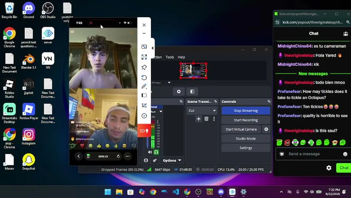Remove transition using trash icon
This screenshot has height=198, width=351.
(x=206, y=119)
